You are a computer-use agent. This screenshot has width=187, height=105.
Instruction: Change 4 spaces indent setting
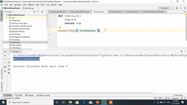click(175, 98)
